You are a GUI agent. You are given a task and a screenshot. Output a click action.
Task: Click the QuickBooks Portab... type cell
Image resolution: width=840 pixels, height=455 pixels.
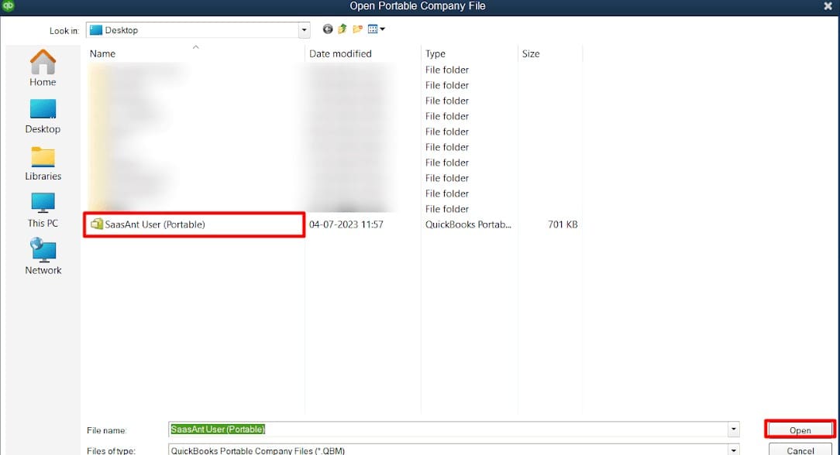(468, 224)
